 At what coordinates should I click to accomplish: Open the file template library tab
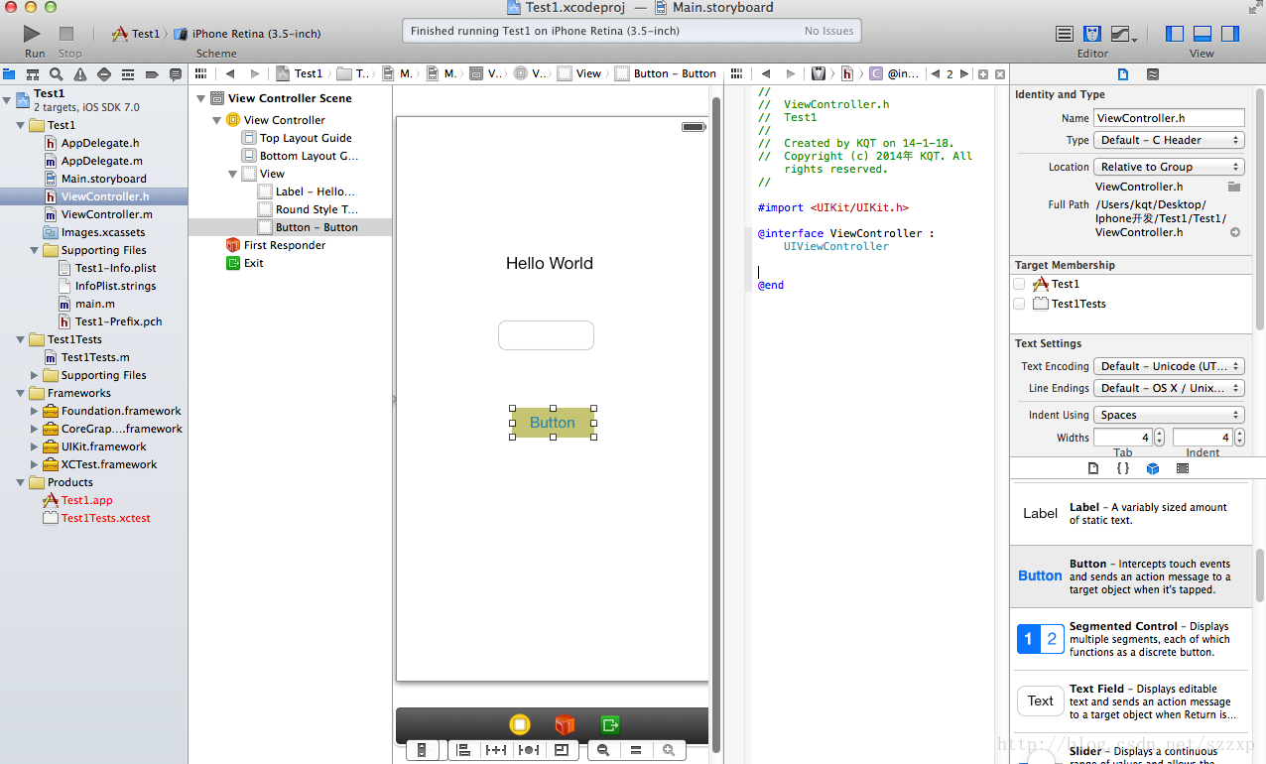[1093, 467]
